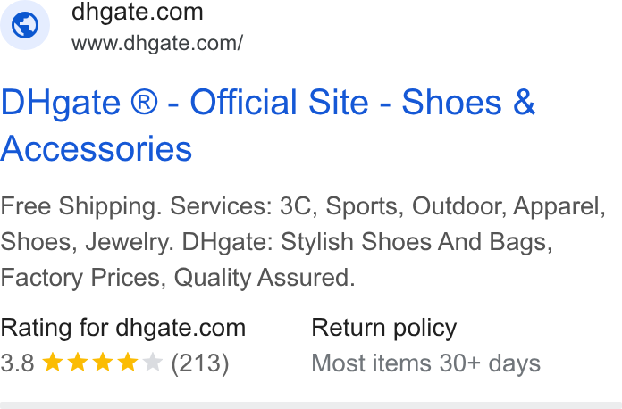This screenshot has height=409, width=622.
Task: Click the word Accessories in the title
Action: coord(96,148)
